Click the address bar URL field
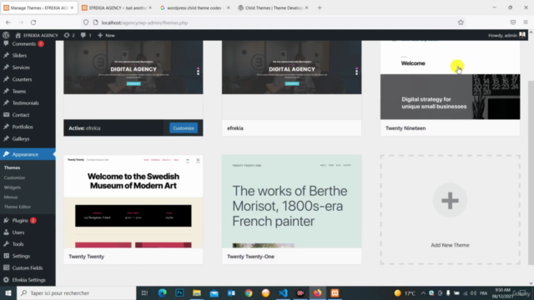The width and height of the screenshot is (534, 300). [x=273, y=22]
